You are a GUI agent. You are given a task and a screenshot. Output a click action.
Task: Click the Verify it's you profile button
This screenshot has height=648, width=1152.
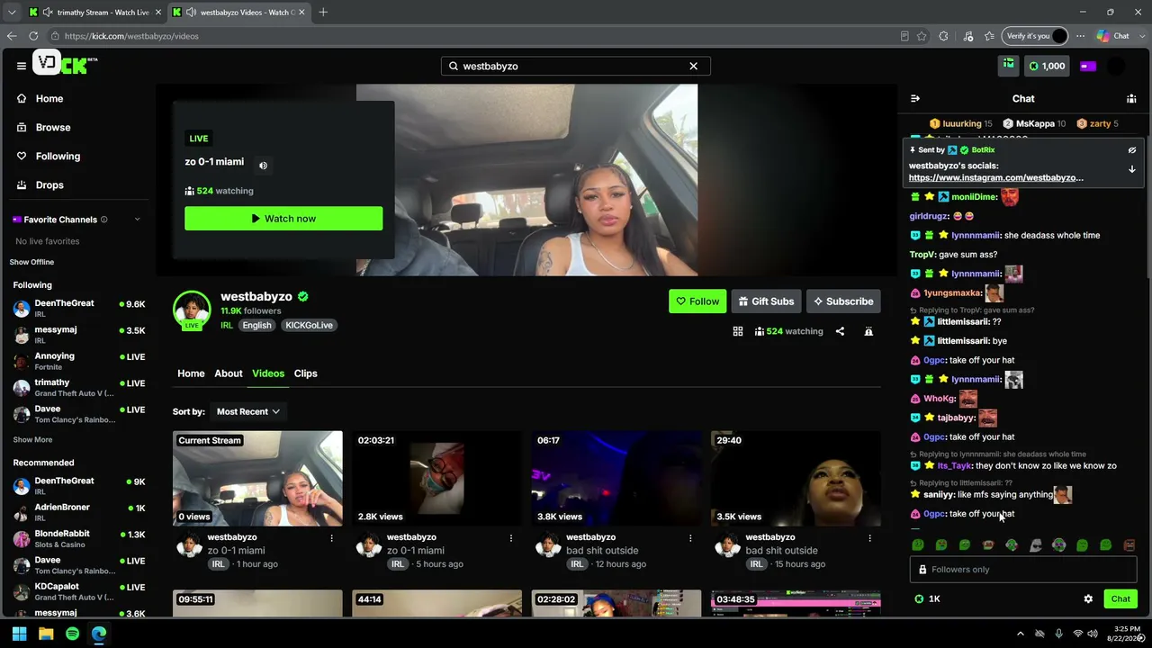click(1036, 36)
